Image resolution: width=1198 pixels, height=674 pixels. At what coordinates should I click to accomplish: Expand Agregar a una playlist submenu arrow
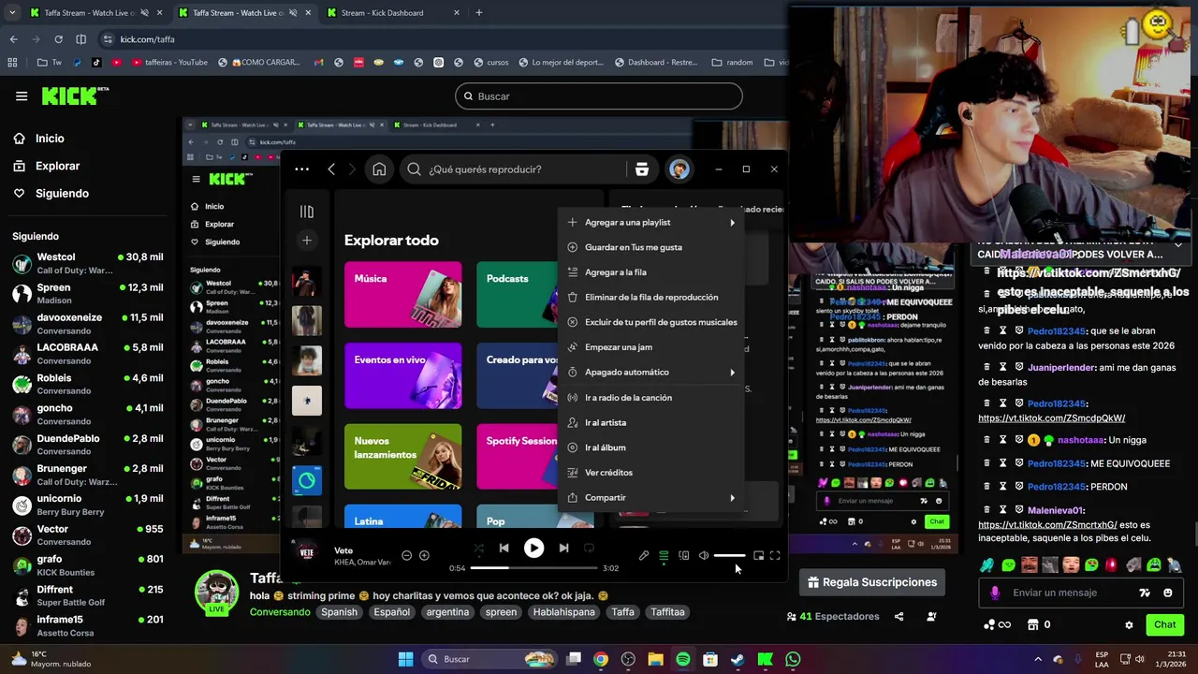[x=732, y=223]
